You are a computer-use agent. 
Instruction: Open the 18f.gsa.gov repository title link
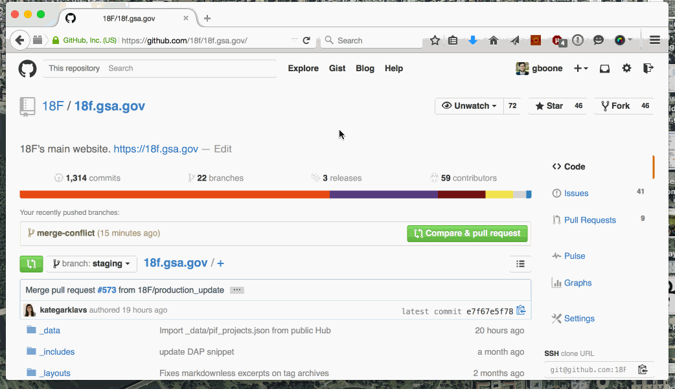[x=109, y=106]
